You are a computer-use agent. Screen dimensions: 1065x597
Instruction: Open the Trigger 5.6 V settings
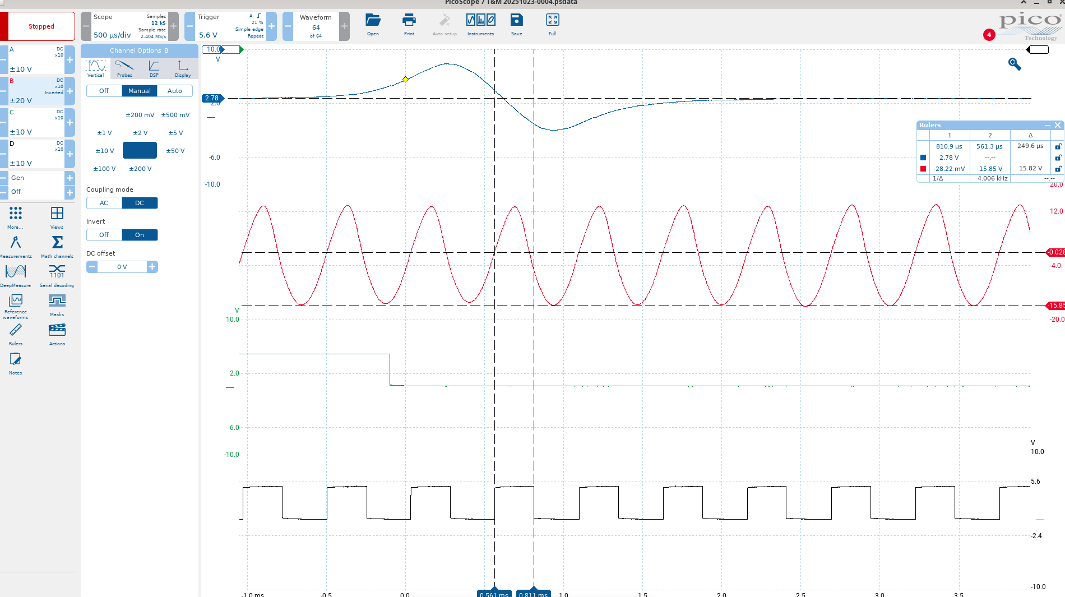(x=230, y=26)
